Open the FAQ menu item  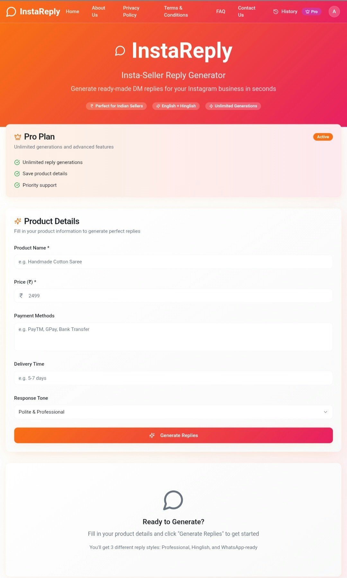click(221, 11)
